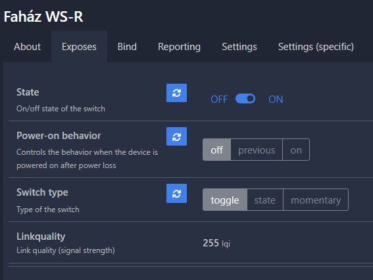Refresh the Power-on behavior value
The width and height of the screenshot is (373, 280).
(x=176, y=136)
